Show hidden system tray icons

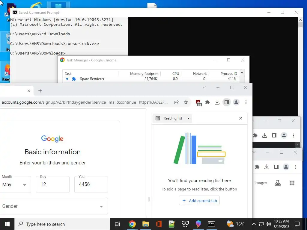tap(254, 224)
